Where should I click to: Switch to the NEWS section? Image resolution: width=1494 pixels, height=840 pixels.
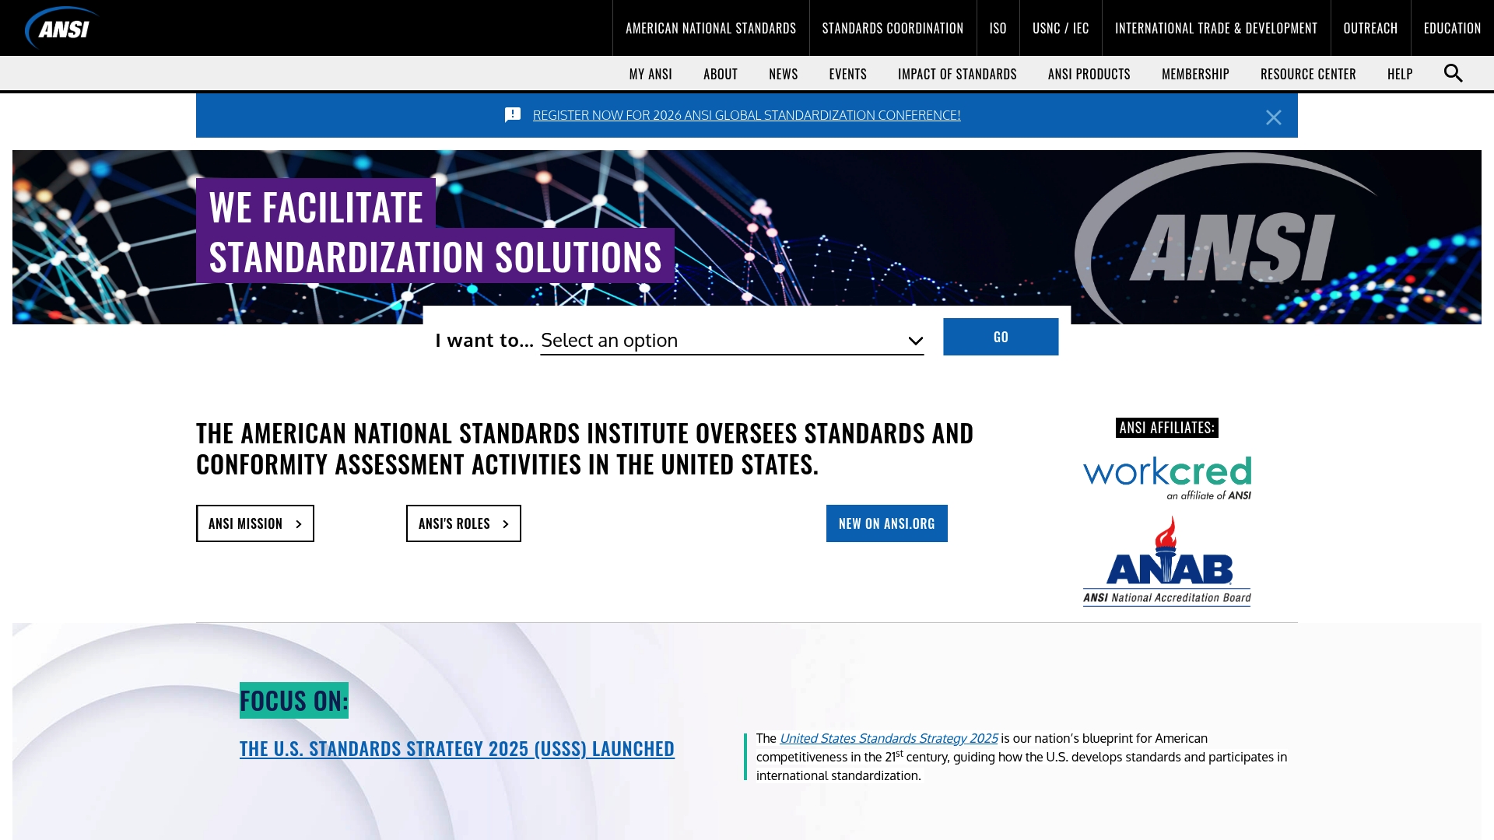pos(783,73)
